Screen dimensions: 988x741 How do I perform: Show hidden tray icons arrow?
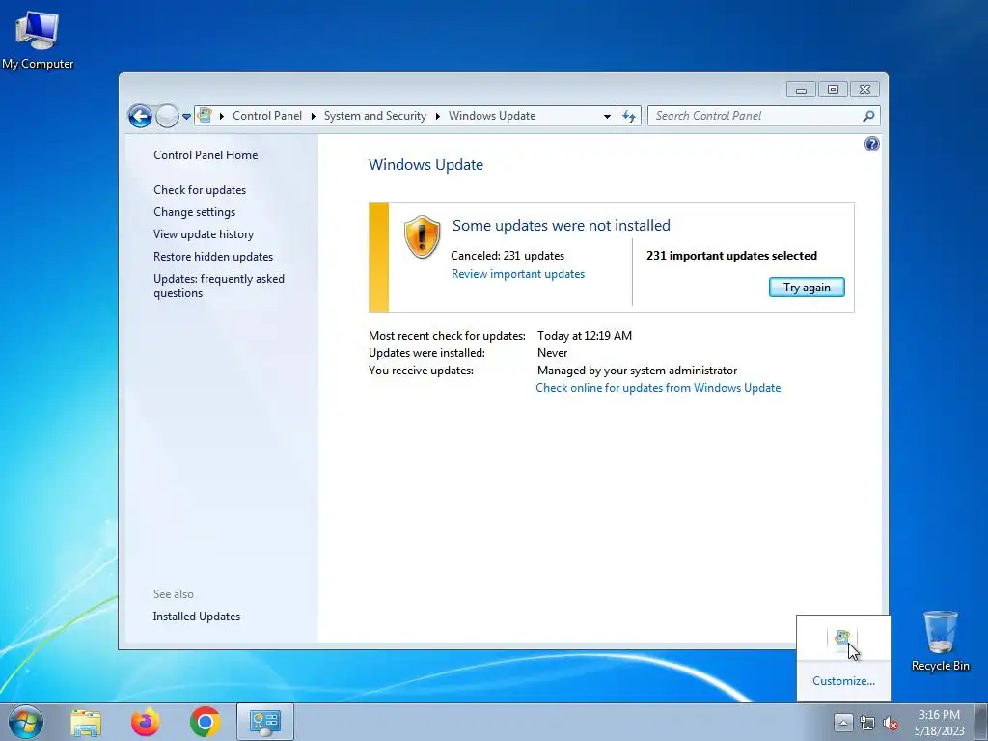tap(843, 723)
